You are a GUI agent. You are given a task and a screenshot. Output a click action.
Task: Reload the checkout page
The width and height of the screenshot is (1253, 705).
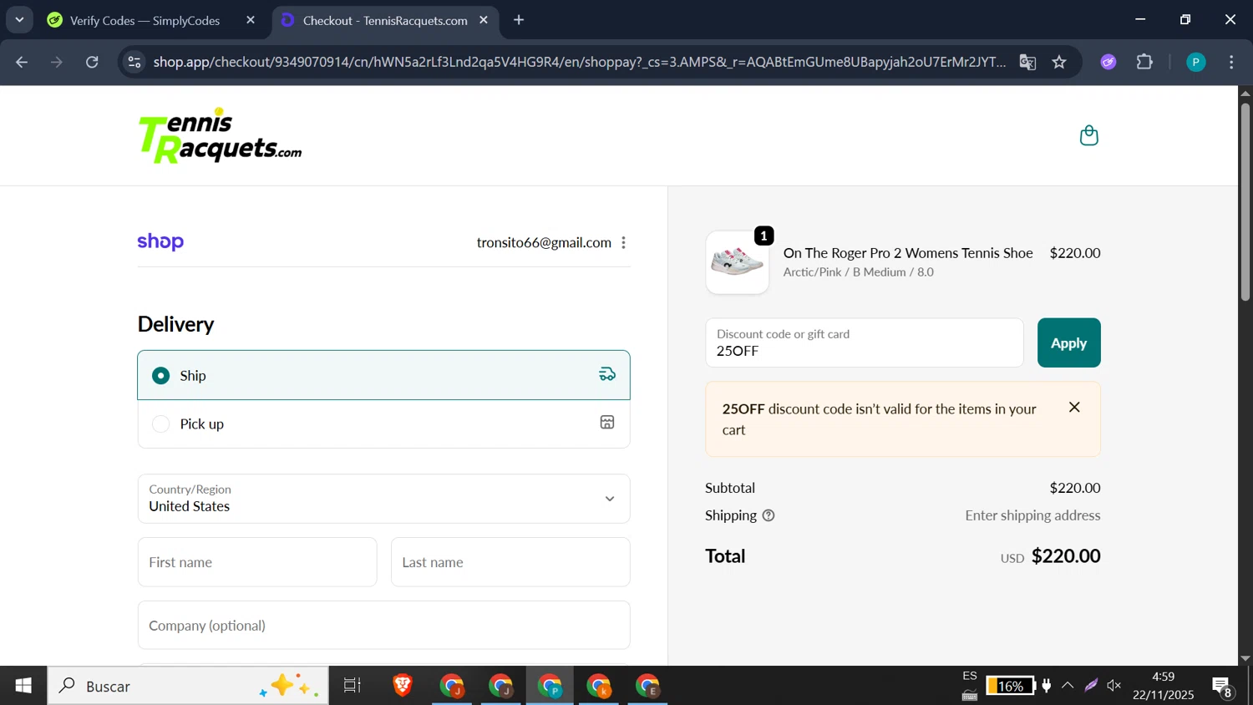(x=92, y=62)
